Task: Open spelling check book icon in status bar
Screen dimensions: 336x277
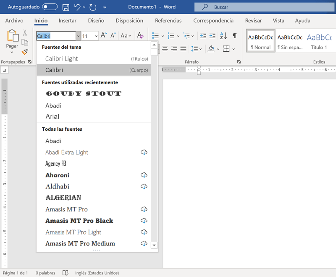Action: pyautogui.click(x=66, y=273)
